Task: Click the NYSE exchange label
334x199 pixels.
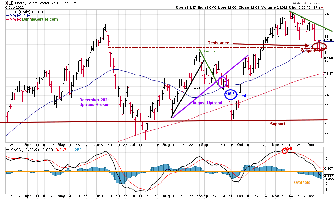Action: (75, 3)
